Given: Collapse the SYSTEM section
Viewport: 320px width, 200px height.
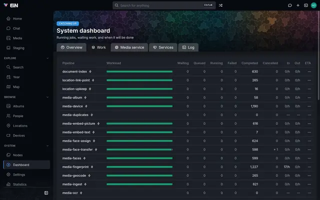Looking at the screenshot, I should [x=47, y=145].
